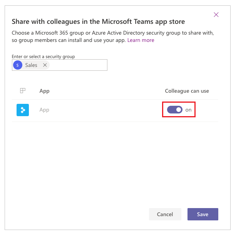Viewport: 236px width, 235px height.
Task: Turn off the Colleague can use switch
Action: [174, 110]
